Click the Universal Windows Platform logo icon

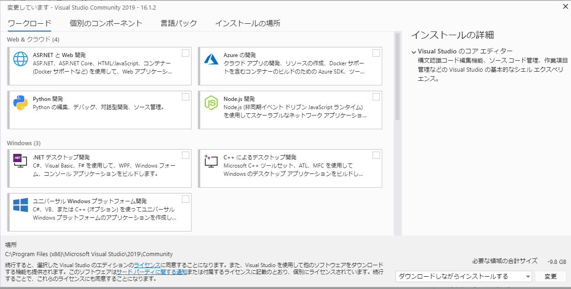(21, 205)
